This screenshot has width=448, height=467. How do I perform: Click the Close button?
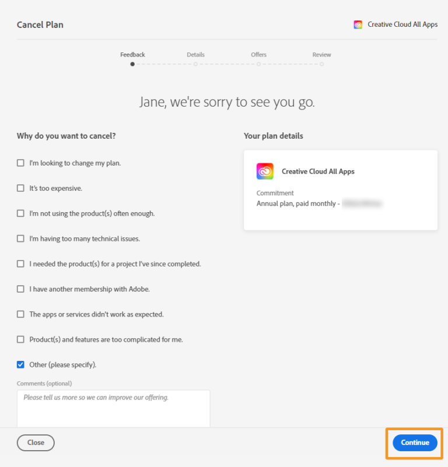coord(36,443)
